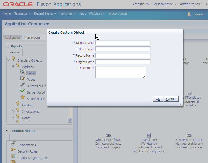
Task: Click the Contact lightbulb icon
Action: [18, 103]
